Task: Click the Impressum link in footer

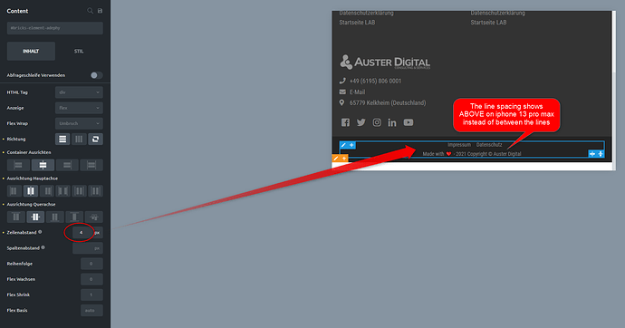Action: coord(458,145)
